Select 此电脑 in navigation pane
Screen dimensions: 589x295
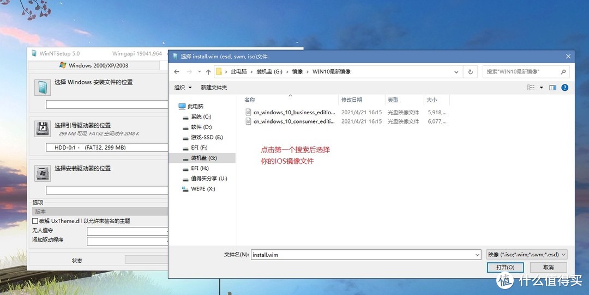click(x=191, y=107)
